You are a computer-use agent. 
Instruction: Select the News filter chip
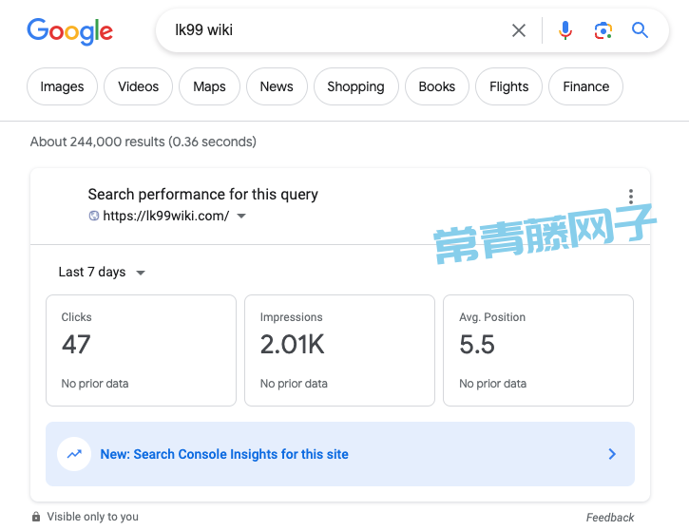(x=277, y=86)
